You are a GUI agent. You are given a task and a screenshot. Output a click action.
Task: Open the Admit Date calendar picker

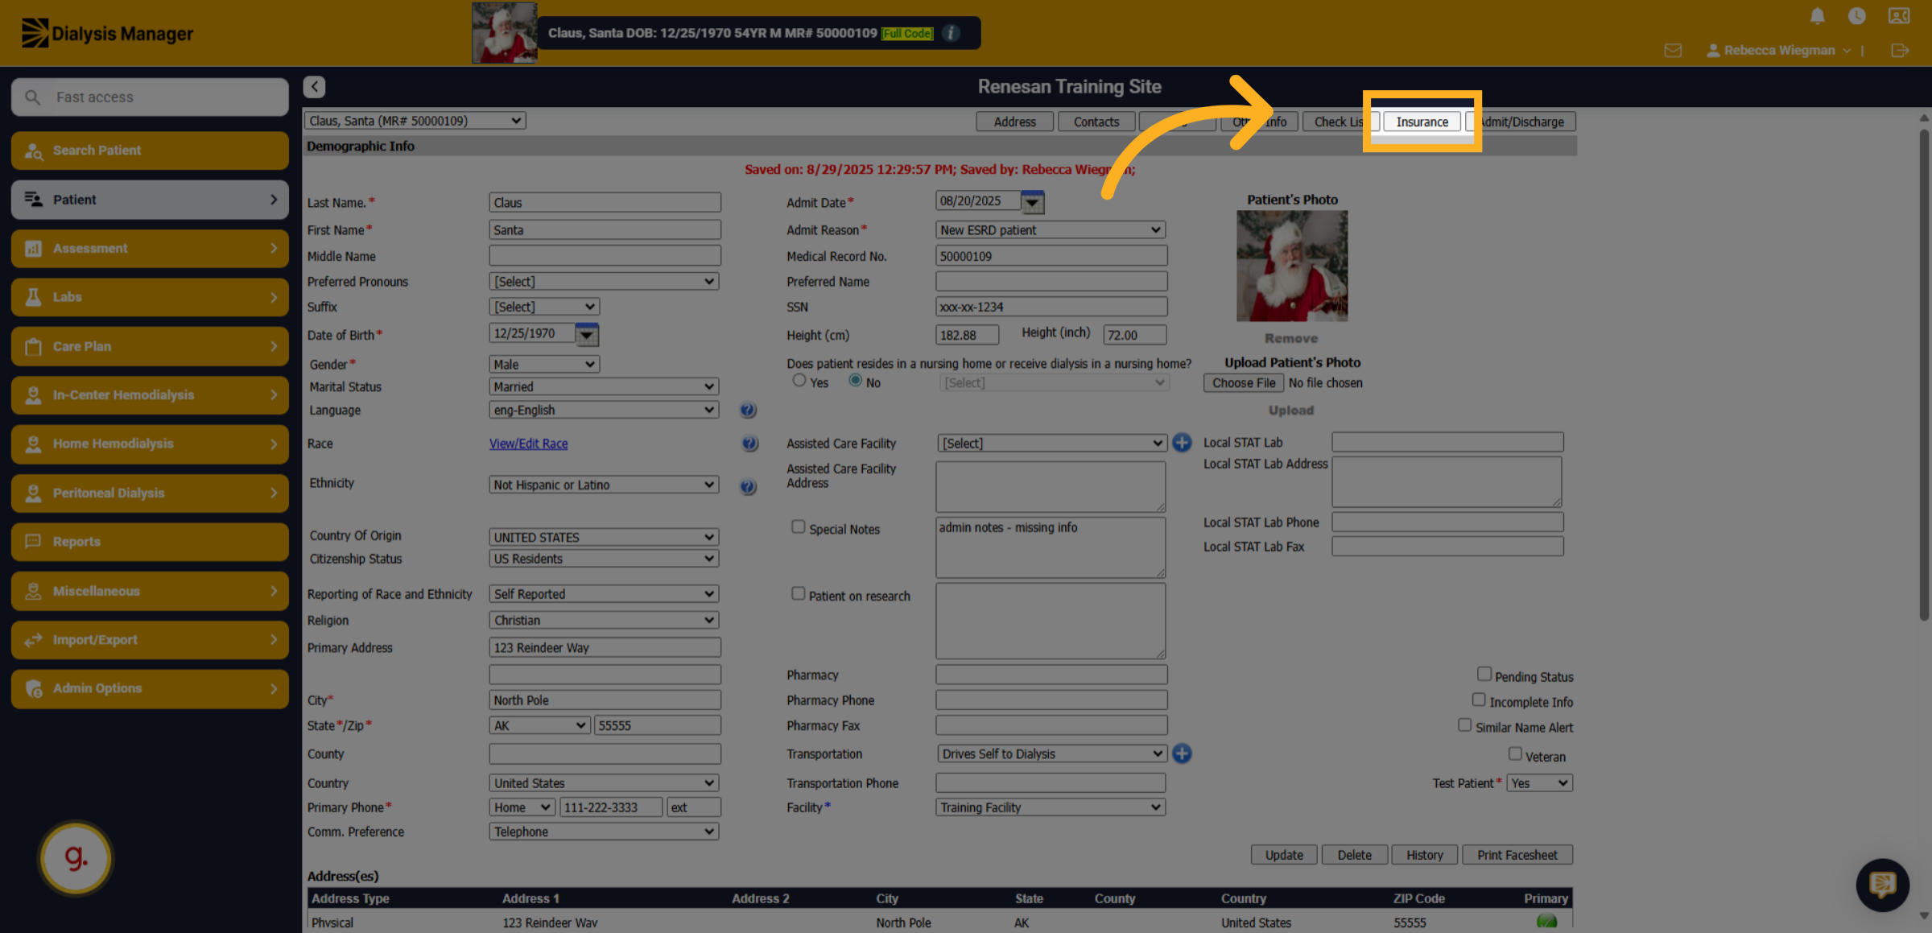point(1032,202)
